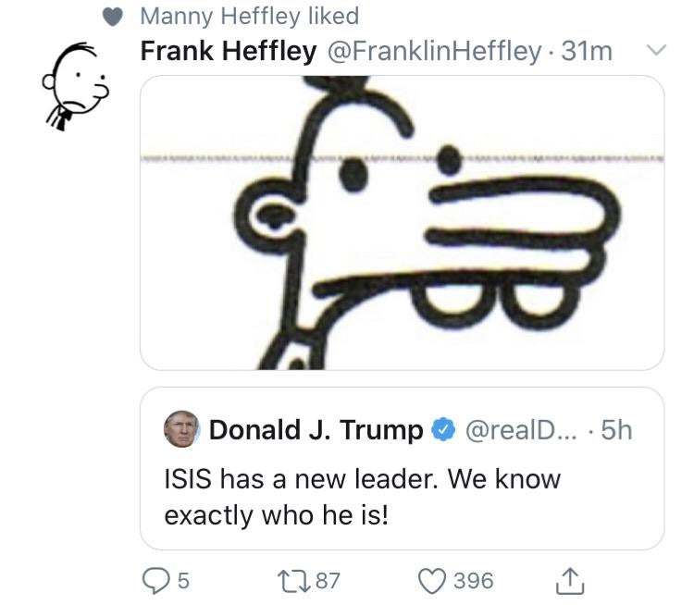The width and height of the screenshot is (694, 605).
Task: Click Donald J. Trump's small profile picture
Action: (x=181, y=429)
